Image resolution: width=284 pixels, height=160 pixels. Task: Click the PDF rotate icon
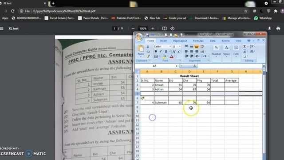[x=172, y=28]
